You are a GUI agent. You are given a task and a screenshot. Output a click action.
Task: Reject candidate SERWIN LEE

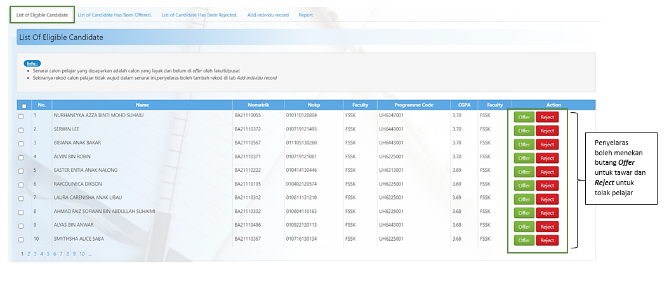(547, 131)
